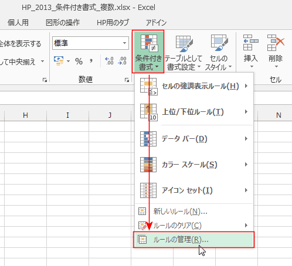Screen dimensions: 292x266
Task: Click decrease decimal places icon
Action: coord(122,61)
